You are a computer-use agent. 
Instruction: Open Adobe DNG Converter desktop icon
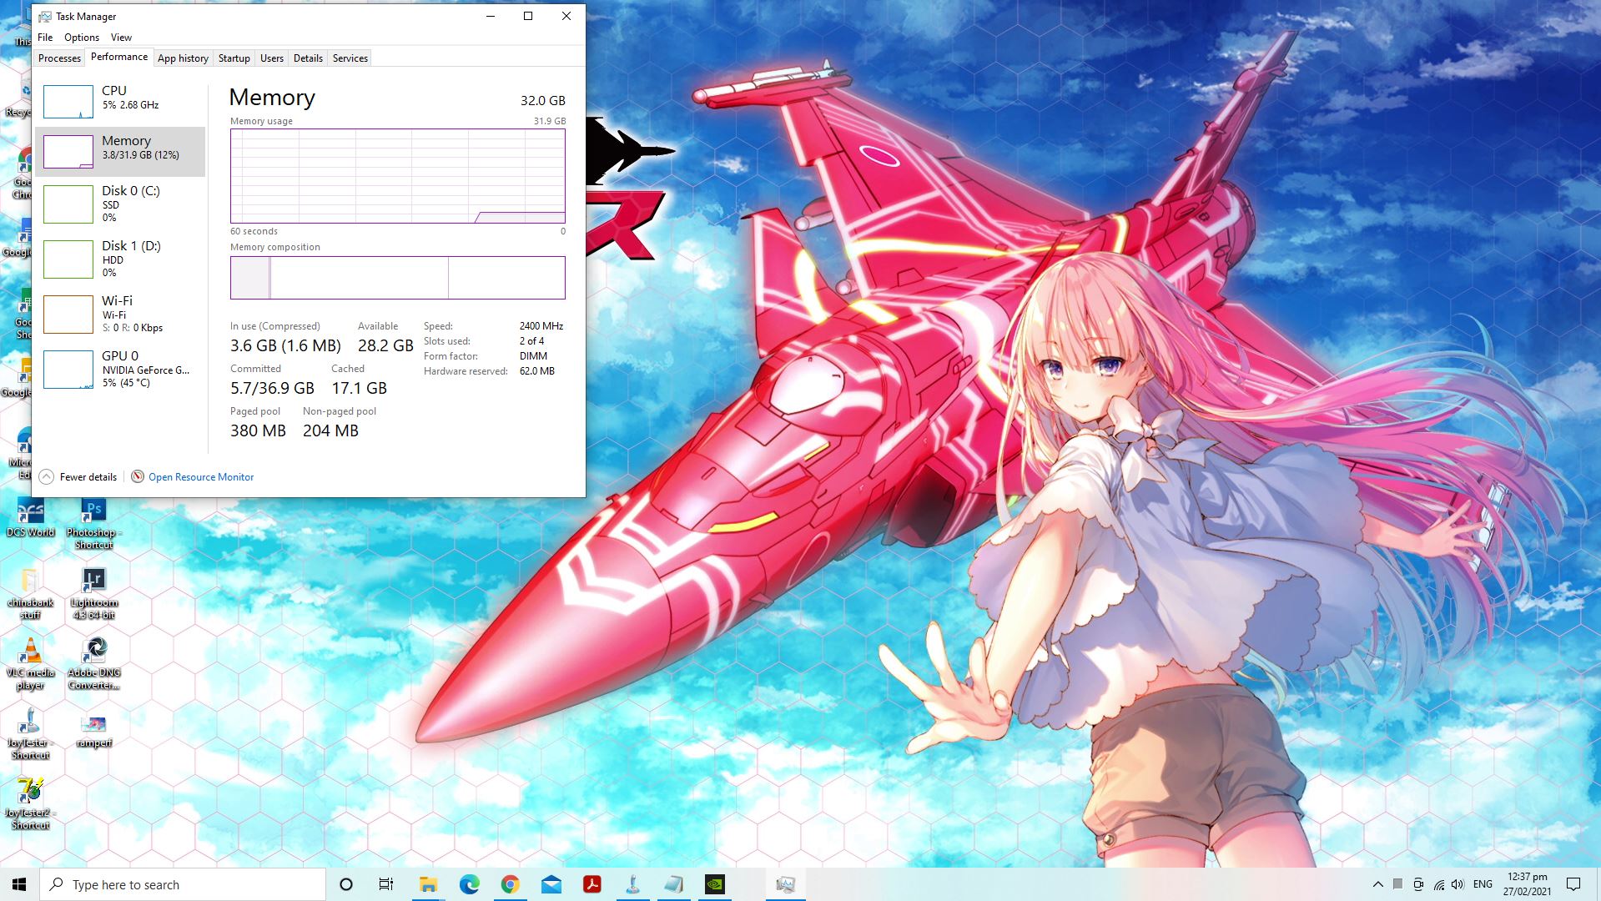94,664
